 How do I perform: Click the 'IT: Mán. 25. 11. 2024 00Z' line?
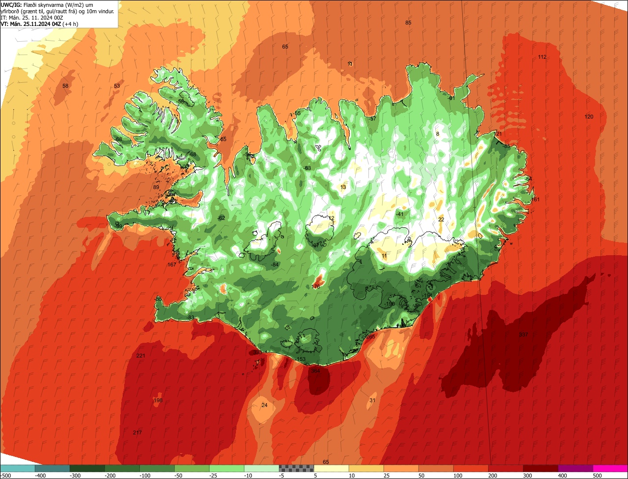tap(32, 17)
